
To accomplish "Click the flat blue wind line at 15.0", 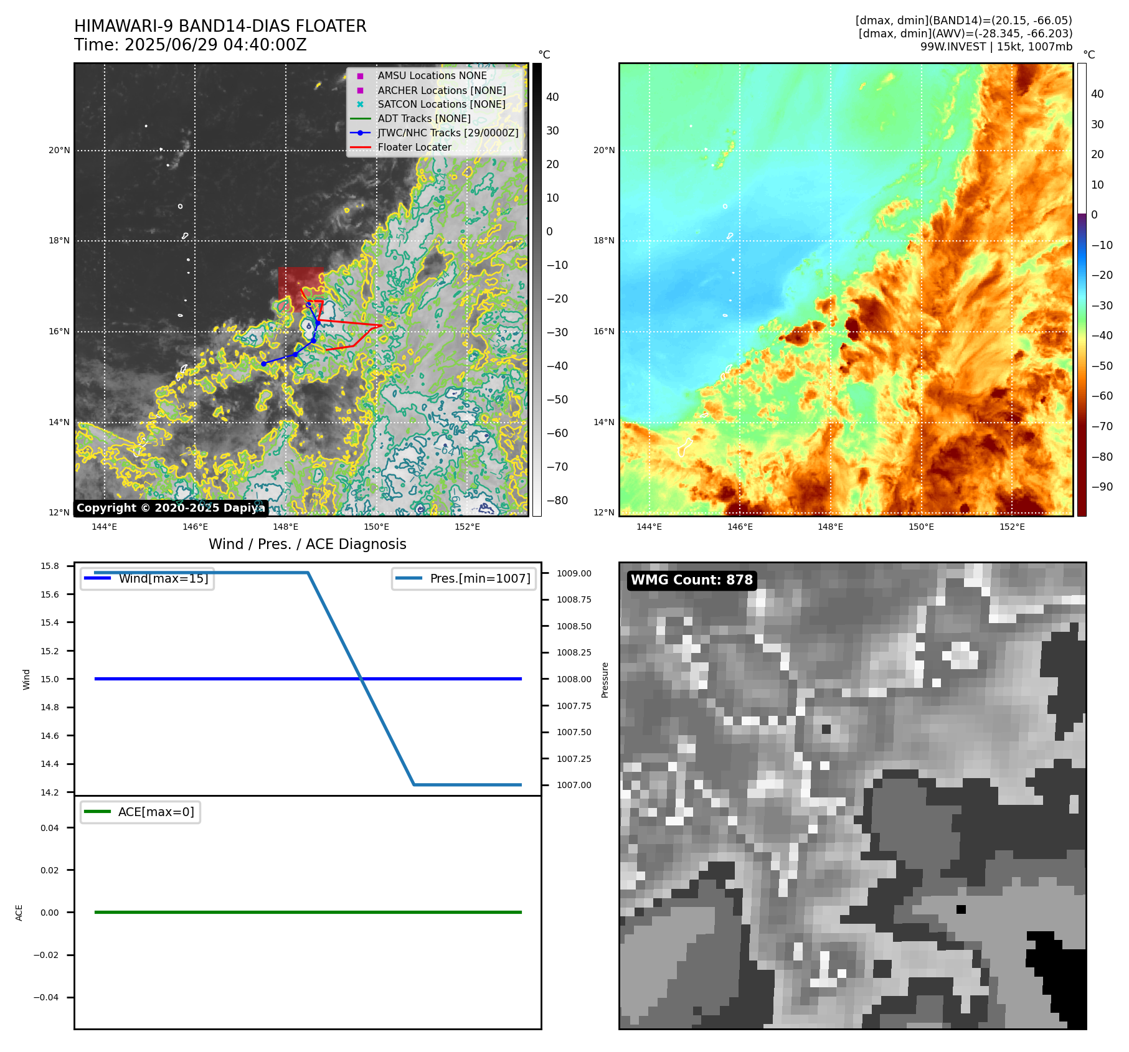I will click(x=308, y=679).
